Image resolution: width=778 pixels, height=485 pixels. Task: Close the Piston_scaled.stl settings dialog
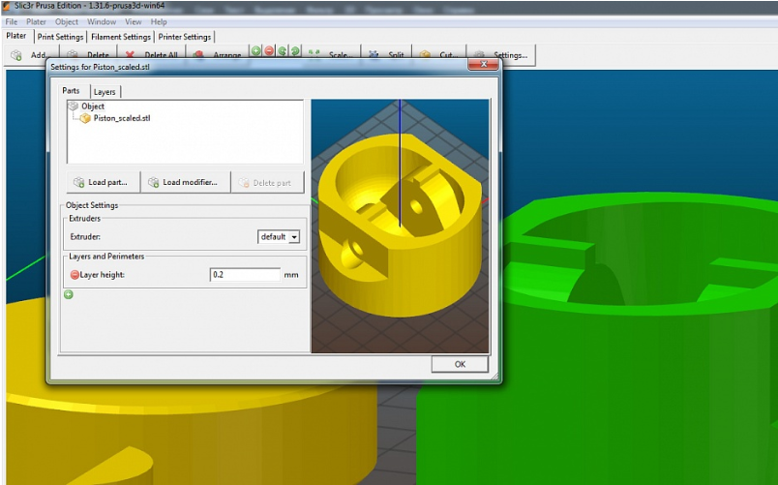coord(483,65)
